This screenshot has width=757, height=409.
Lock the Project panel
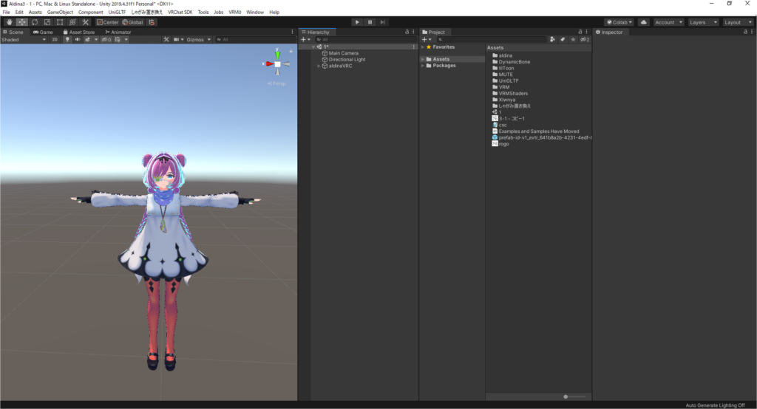(x=580, y=32)
